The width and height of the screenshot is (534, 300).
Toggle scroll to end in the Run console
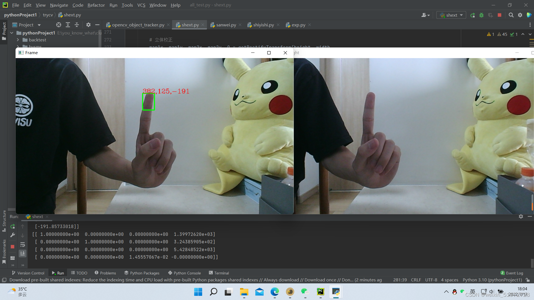click(23, 253)
